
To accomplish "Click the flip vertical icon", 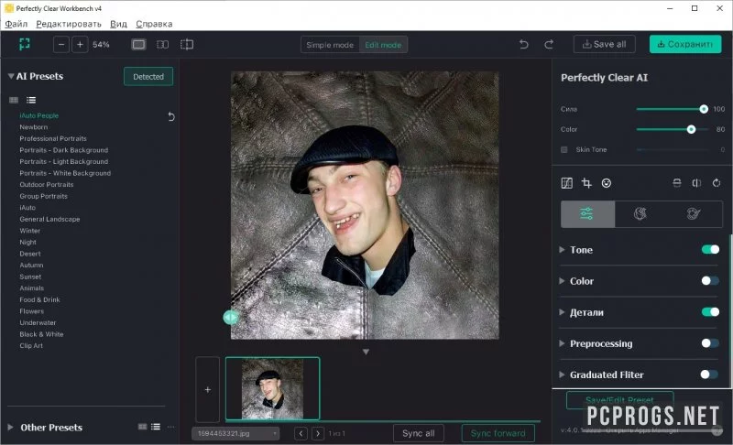I will coord(676,183).
